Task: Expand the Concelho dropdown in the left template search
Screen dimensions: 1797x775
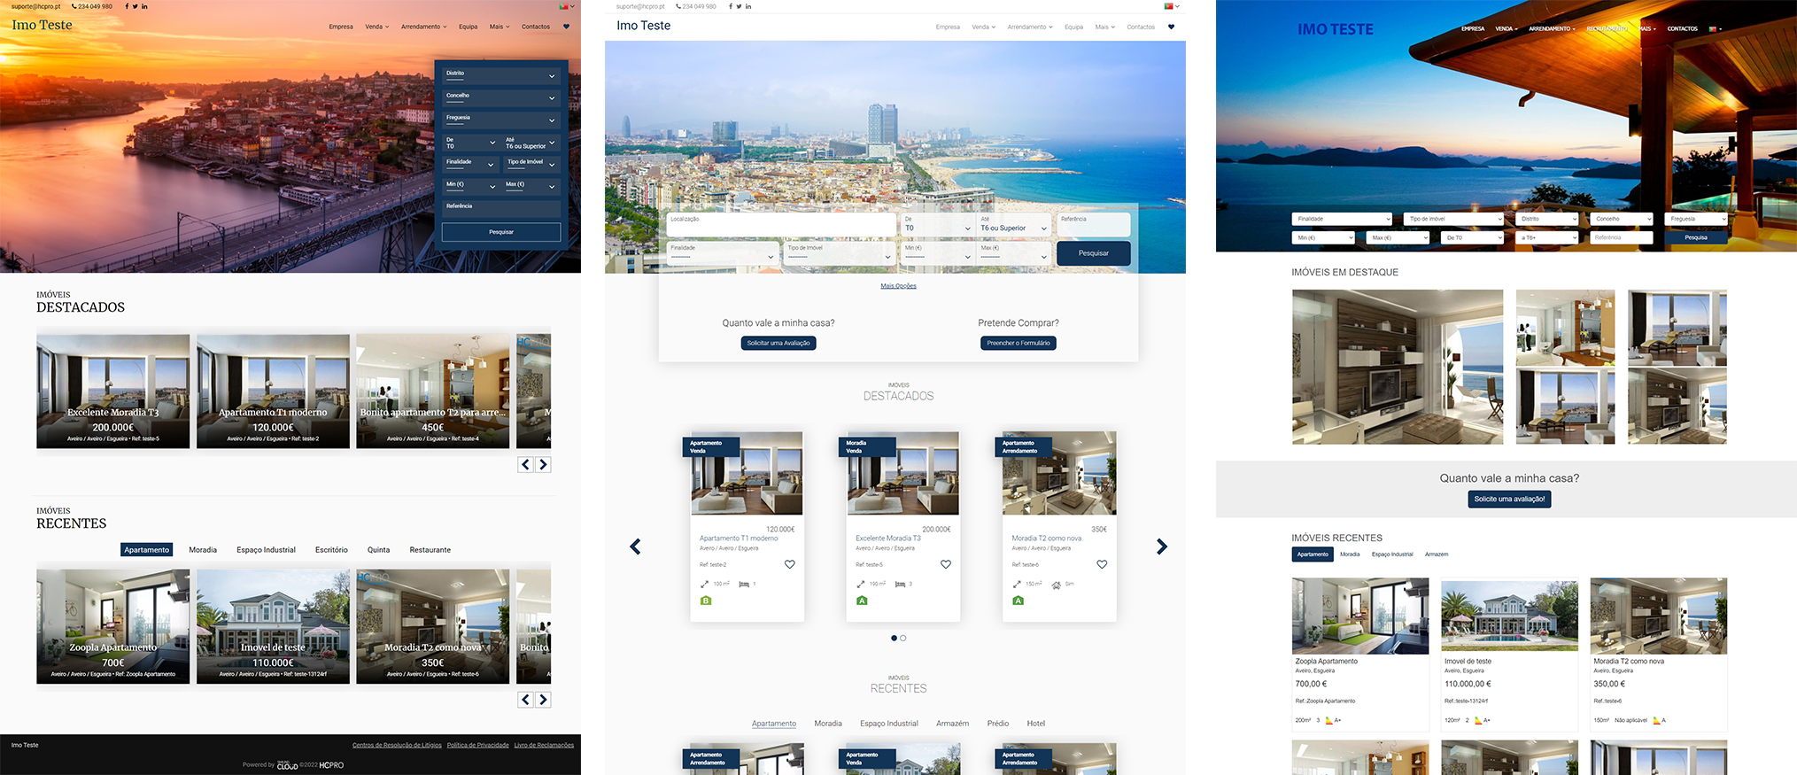Action: tap(501, 97)
